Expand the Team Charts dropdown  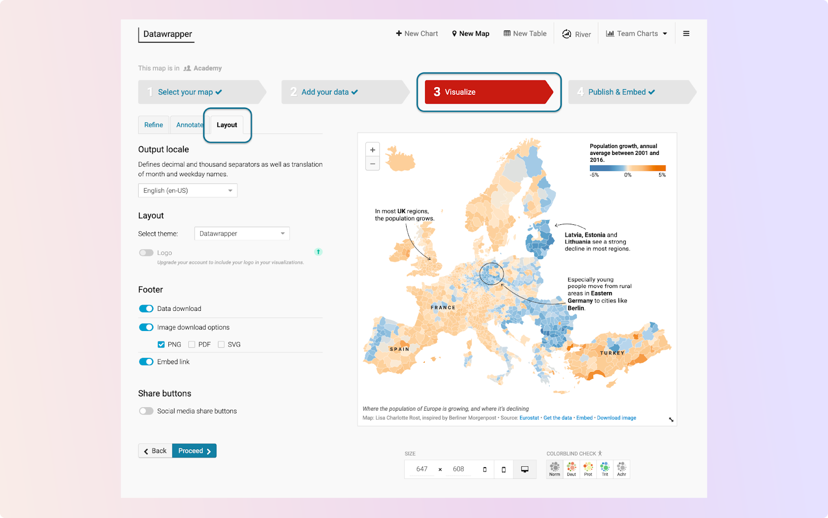(x=637, y=33)
